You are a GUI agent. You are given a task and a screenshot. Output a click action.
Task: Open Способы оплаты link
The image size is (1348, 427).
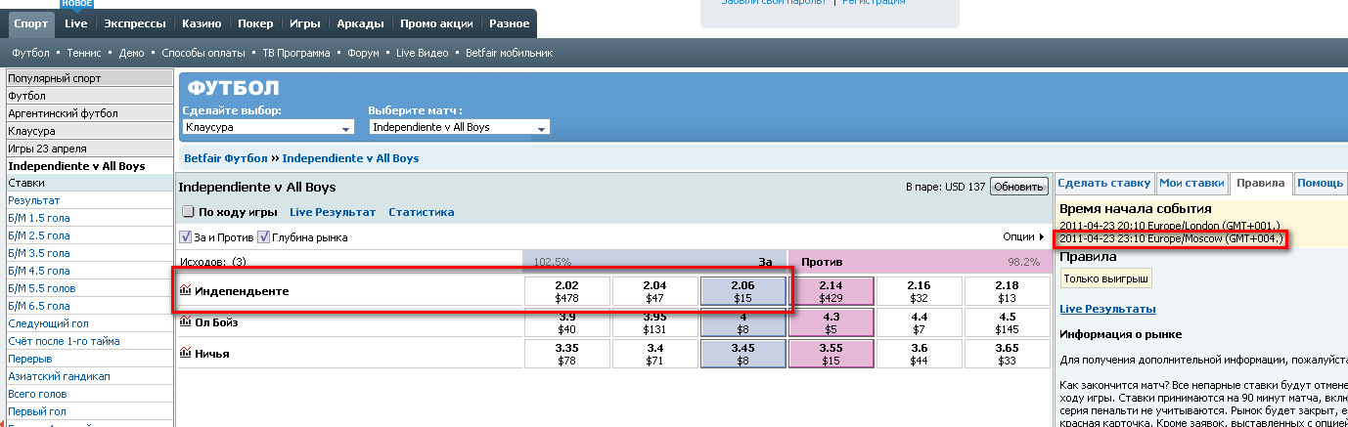pos(202,53)
